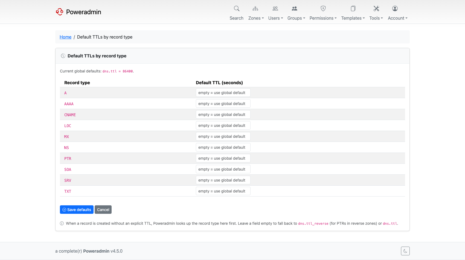Click the Users people icon
Viewport: 465px width, 260px height.
click(275, 8)
